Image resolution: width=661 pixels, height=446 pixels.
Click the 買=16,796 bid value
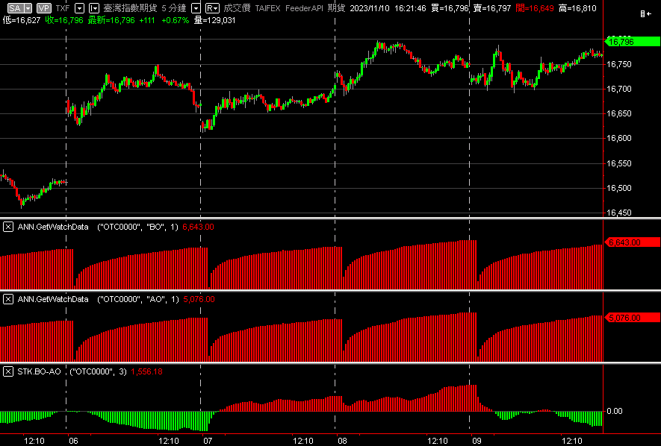click(450, 8)
